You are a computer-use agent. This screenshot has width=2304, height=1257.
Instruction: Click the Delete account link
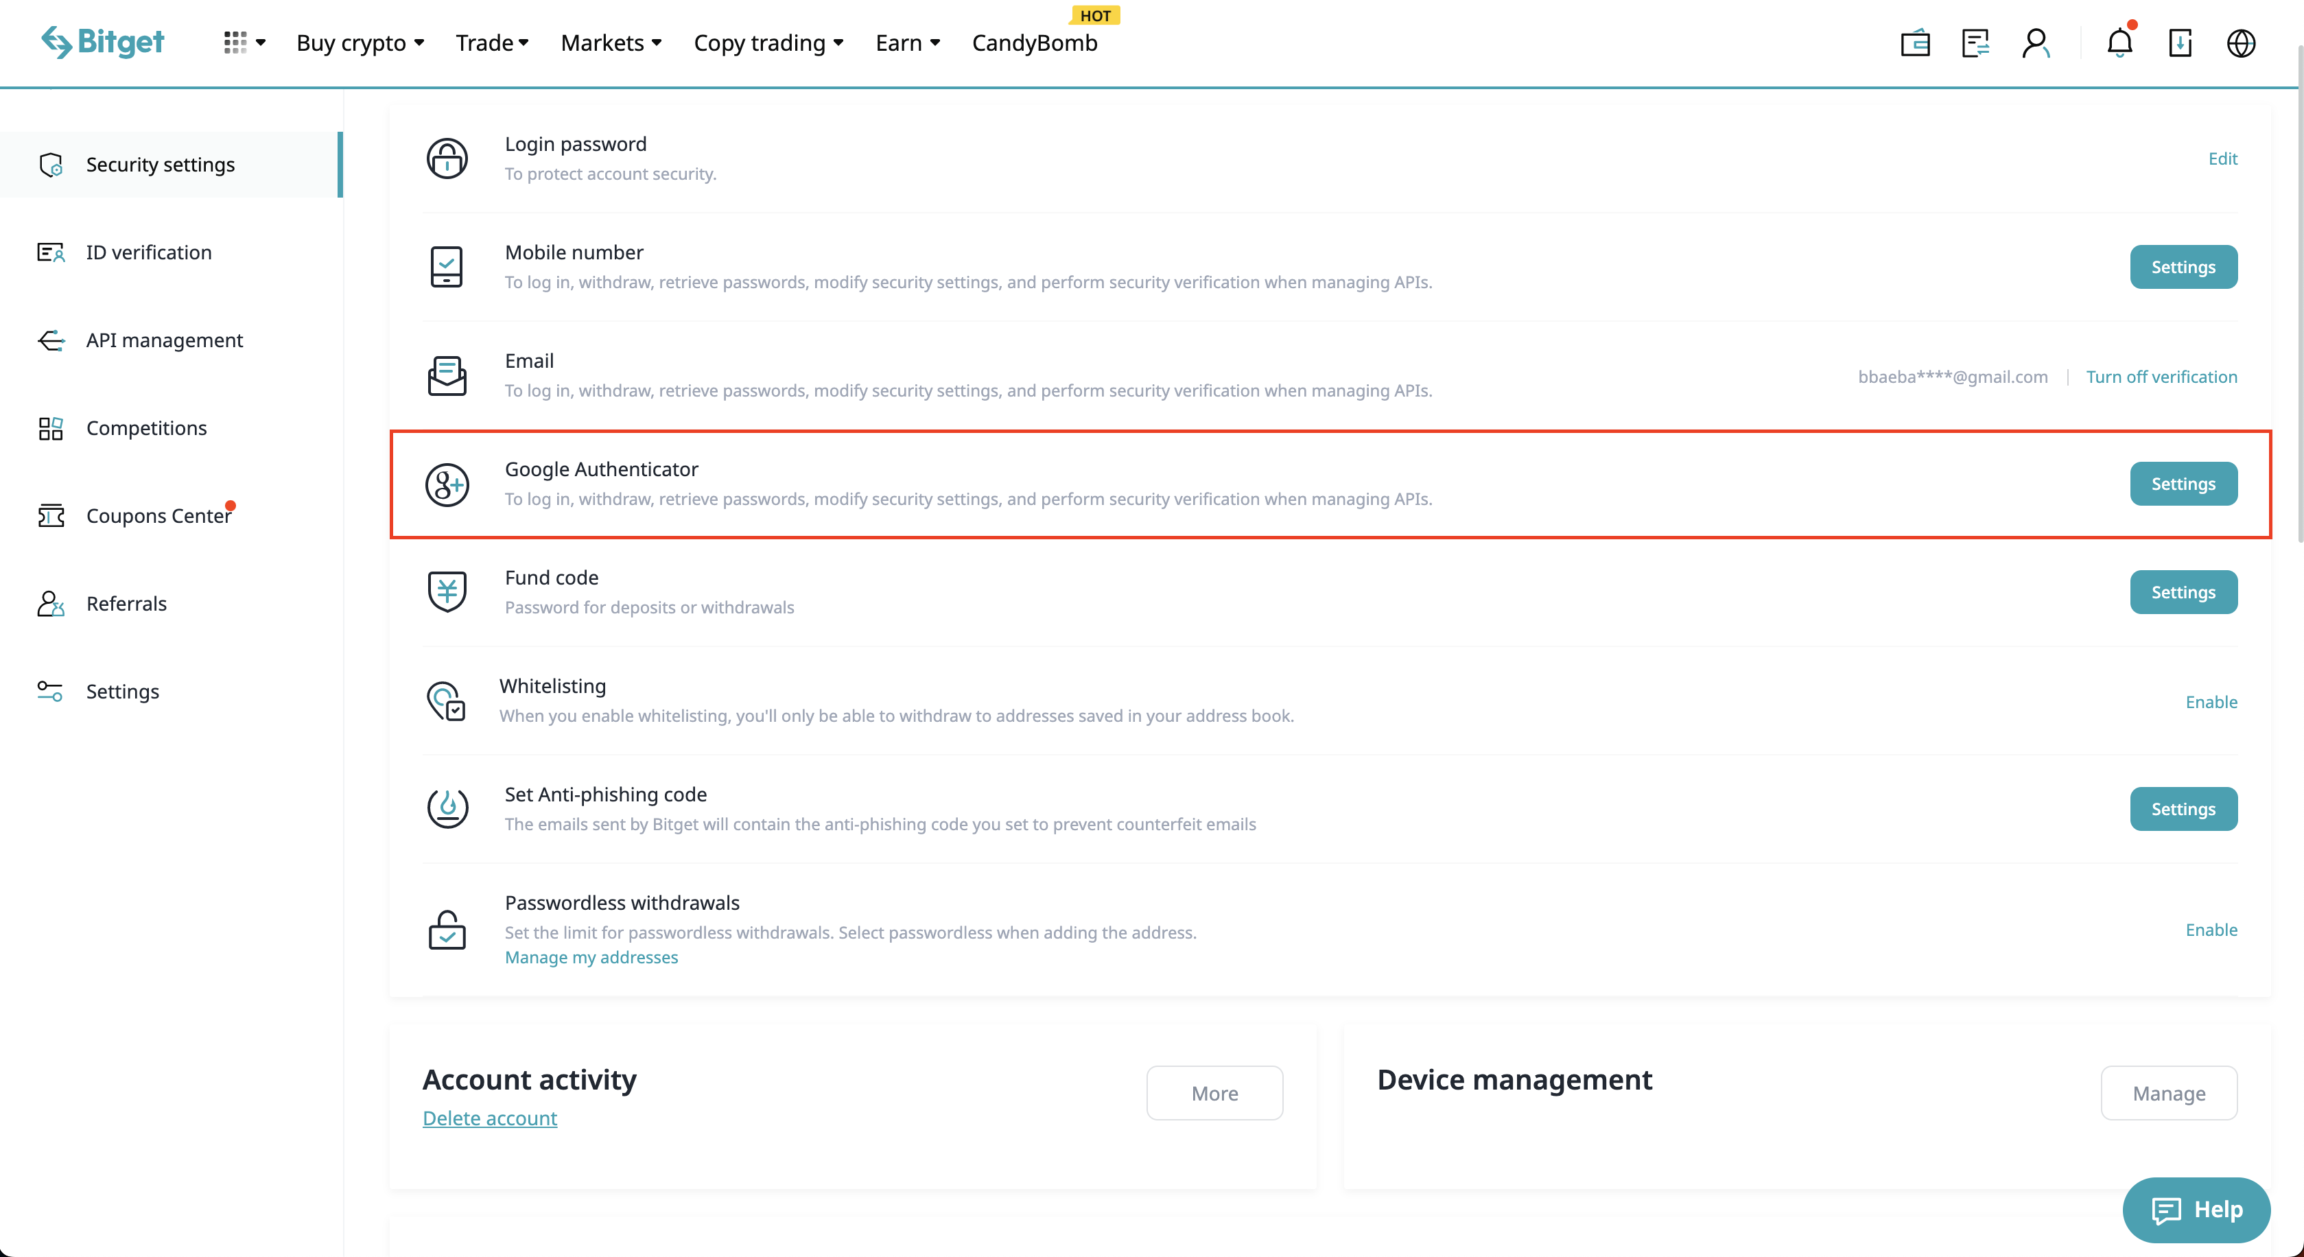[489, 1118]
